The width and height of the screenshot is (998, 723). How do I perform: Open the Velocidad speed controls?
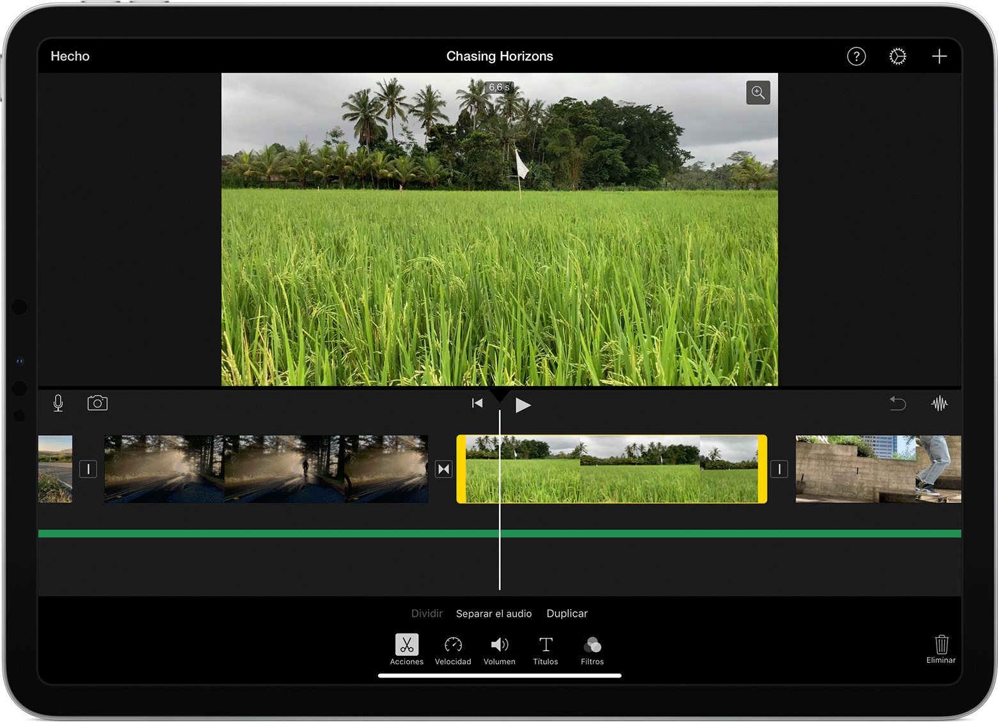point(453,649)
